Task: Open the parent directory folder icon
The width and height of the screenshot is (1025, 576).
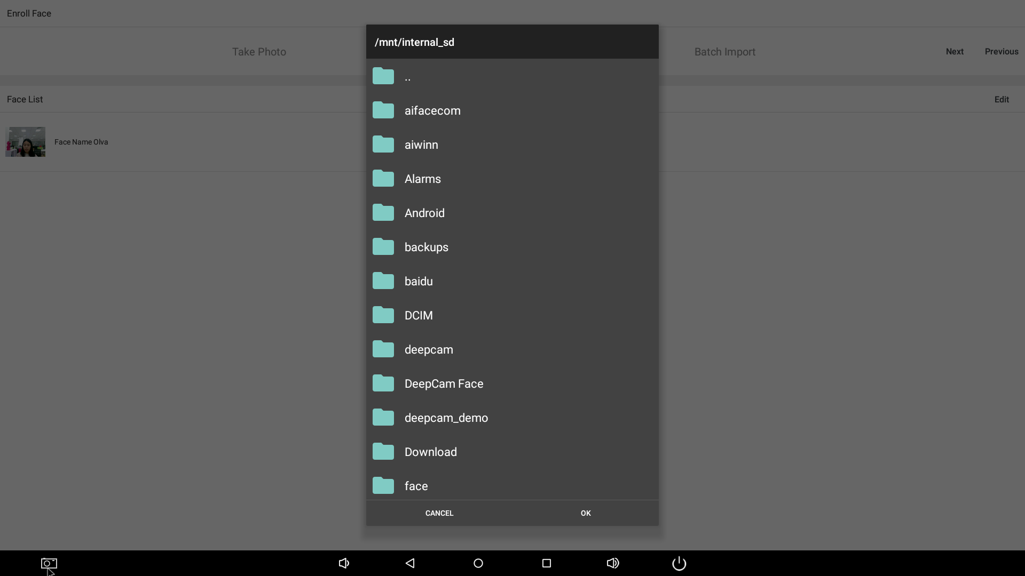Action: [383, 76]
